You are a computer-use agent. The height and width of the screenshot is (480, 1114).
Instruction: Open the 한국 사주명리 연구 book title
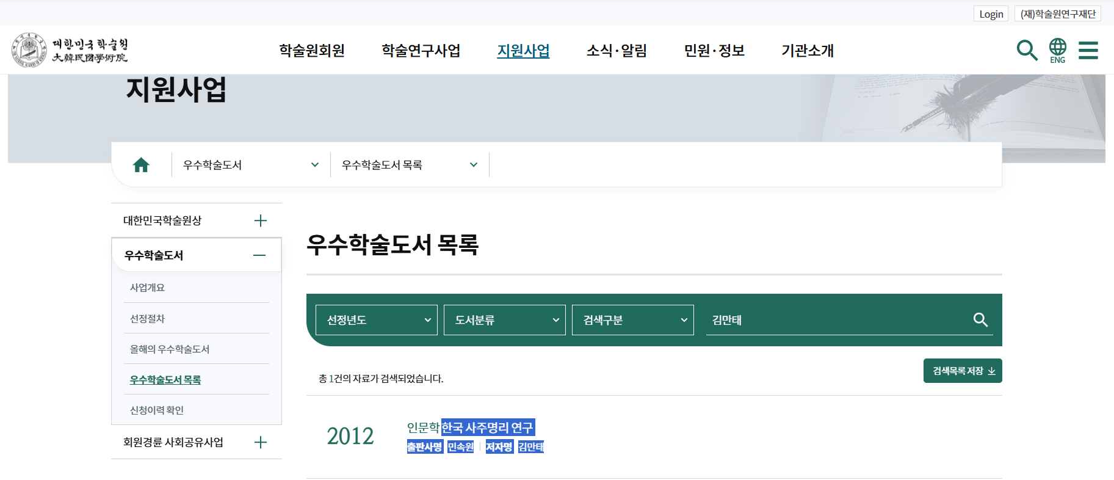pyautogui.click(x=488, y=427)
